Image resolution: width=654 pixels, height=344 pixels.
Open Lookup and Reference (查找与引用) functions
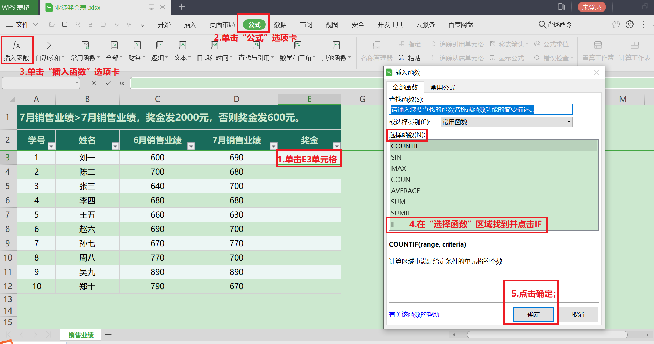point(256,45)
